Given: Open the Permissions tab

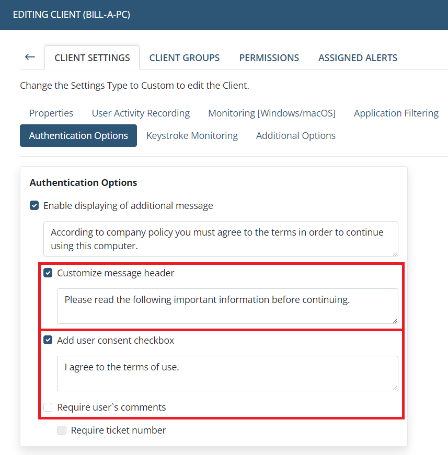Looking at the screenshot, I should (269, 58).
